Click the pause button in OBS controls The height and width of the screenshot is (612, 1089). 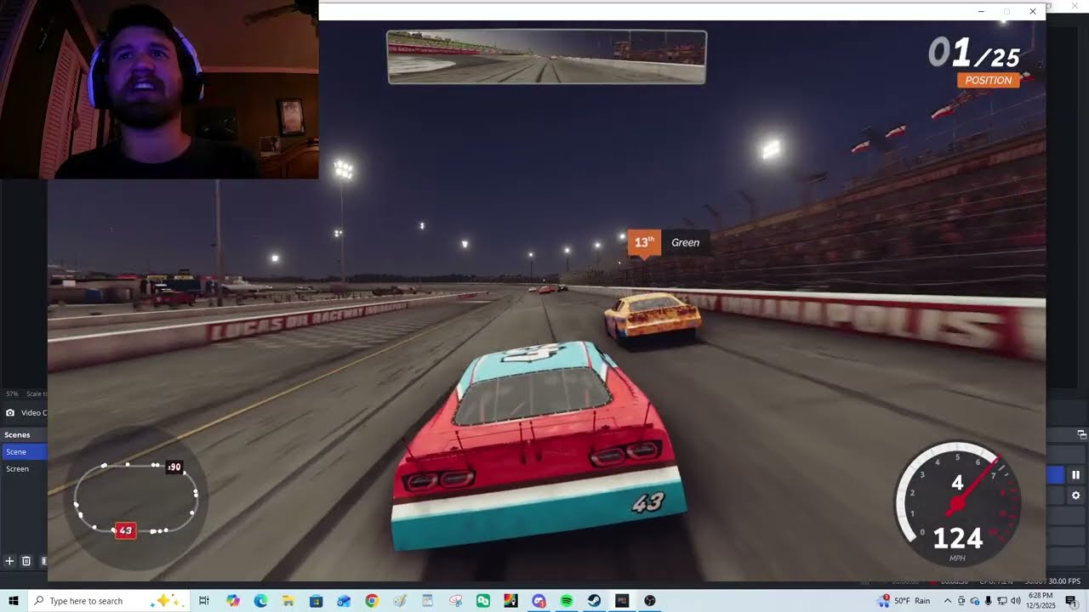click(1075, 475)
